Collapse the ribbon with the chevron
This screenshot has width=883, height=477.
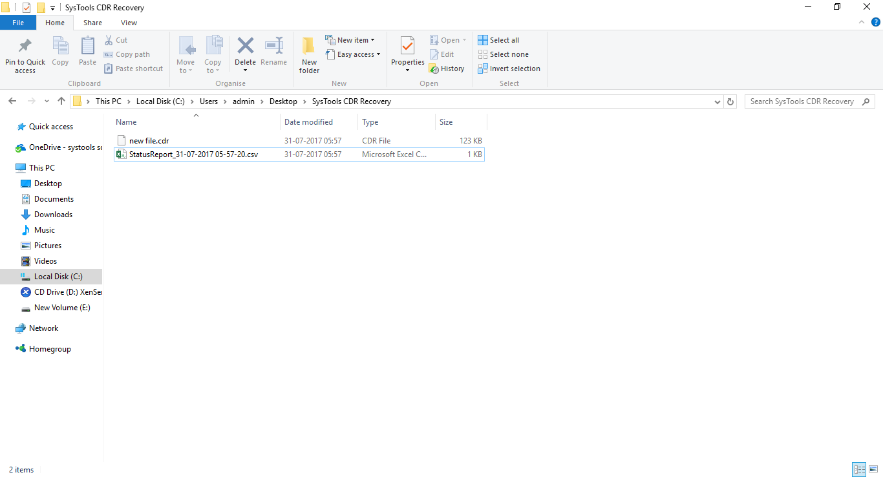[862, 22]
